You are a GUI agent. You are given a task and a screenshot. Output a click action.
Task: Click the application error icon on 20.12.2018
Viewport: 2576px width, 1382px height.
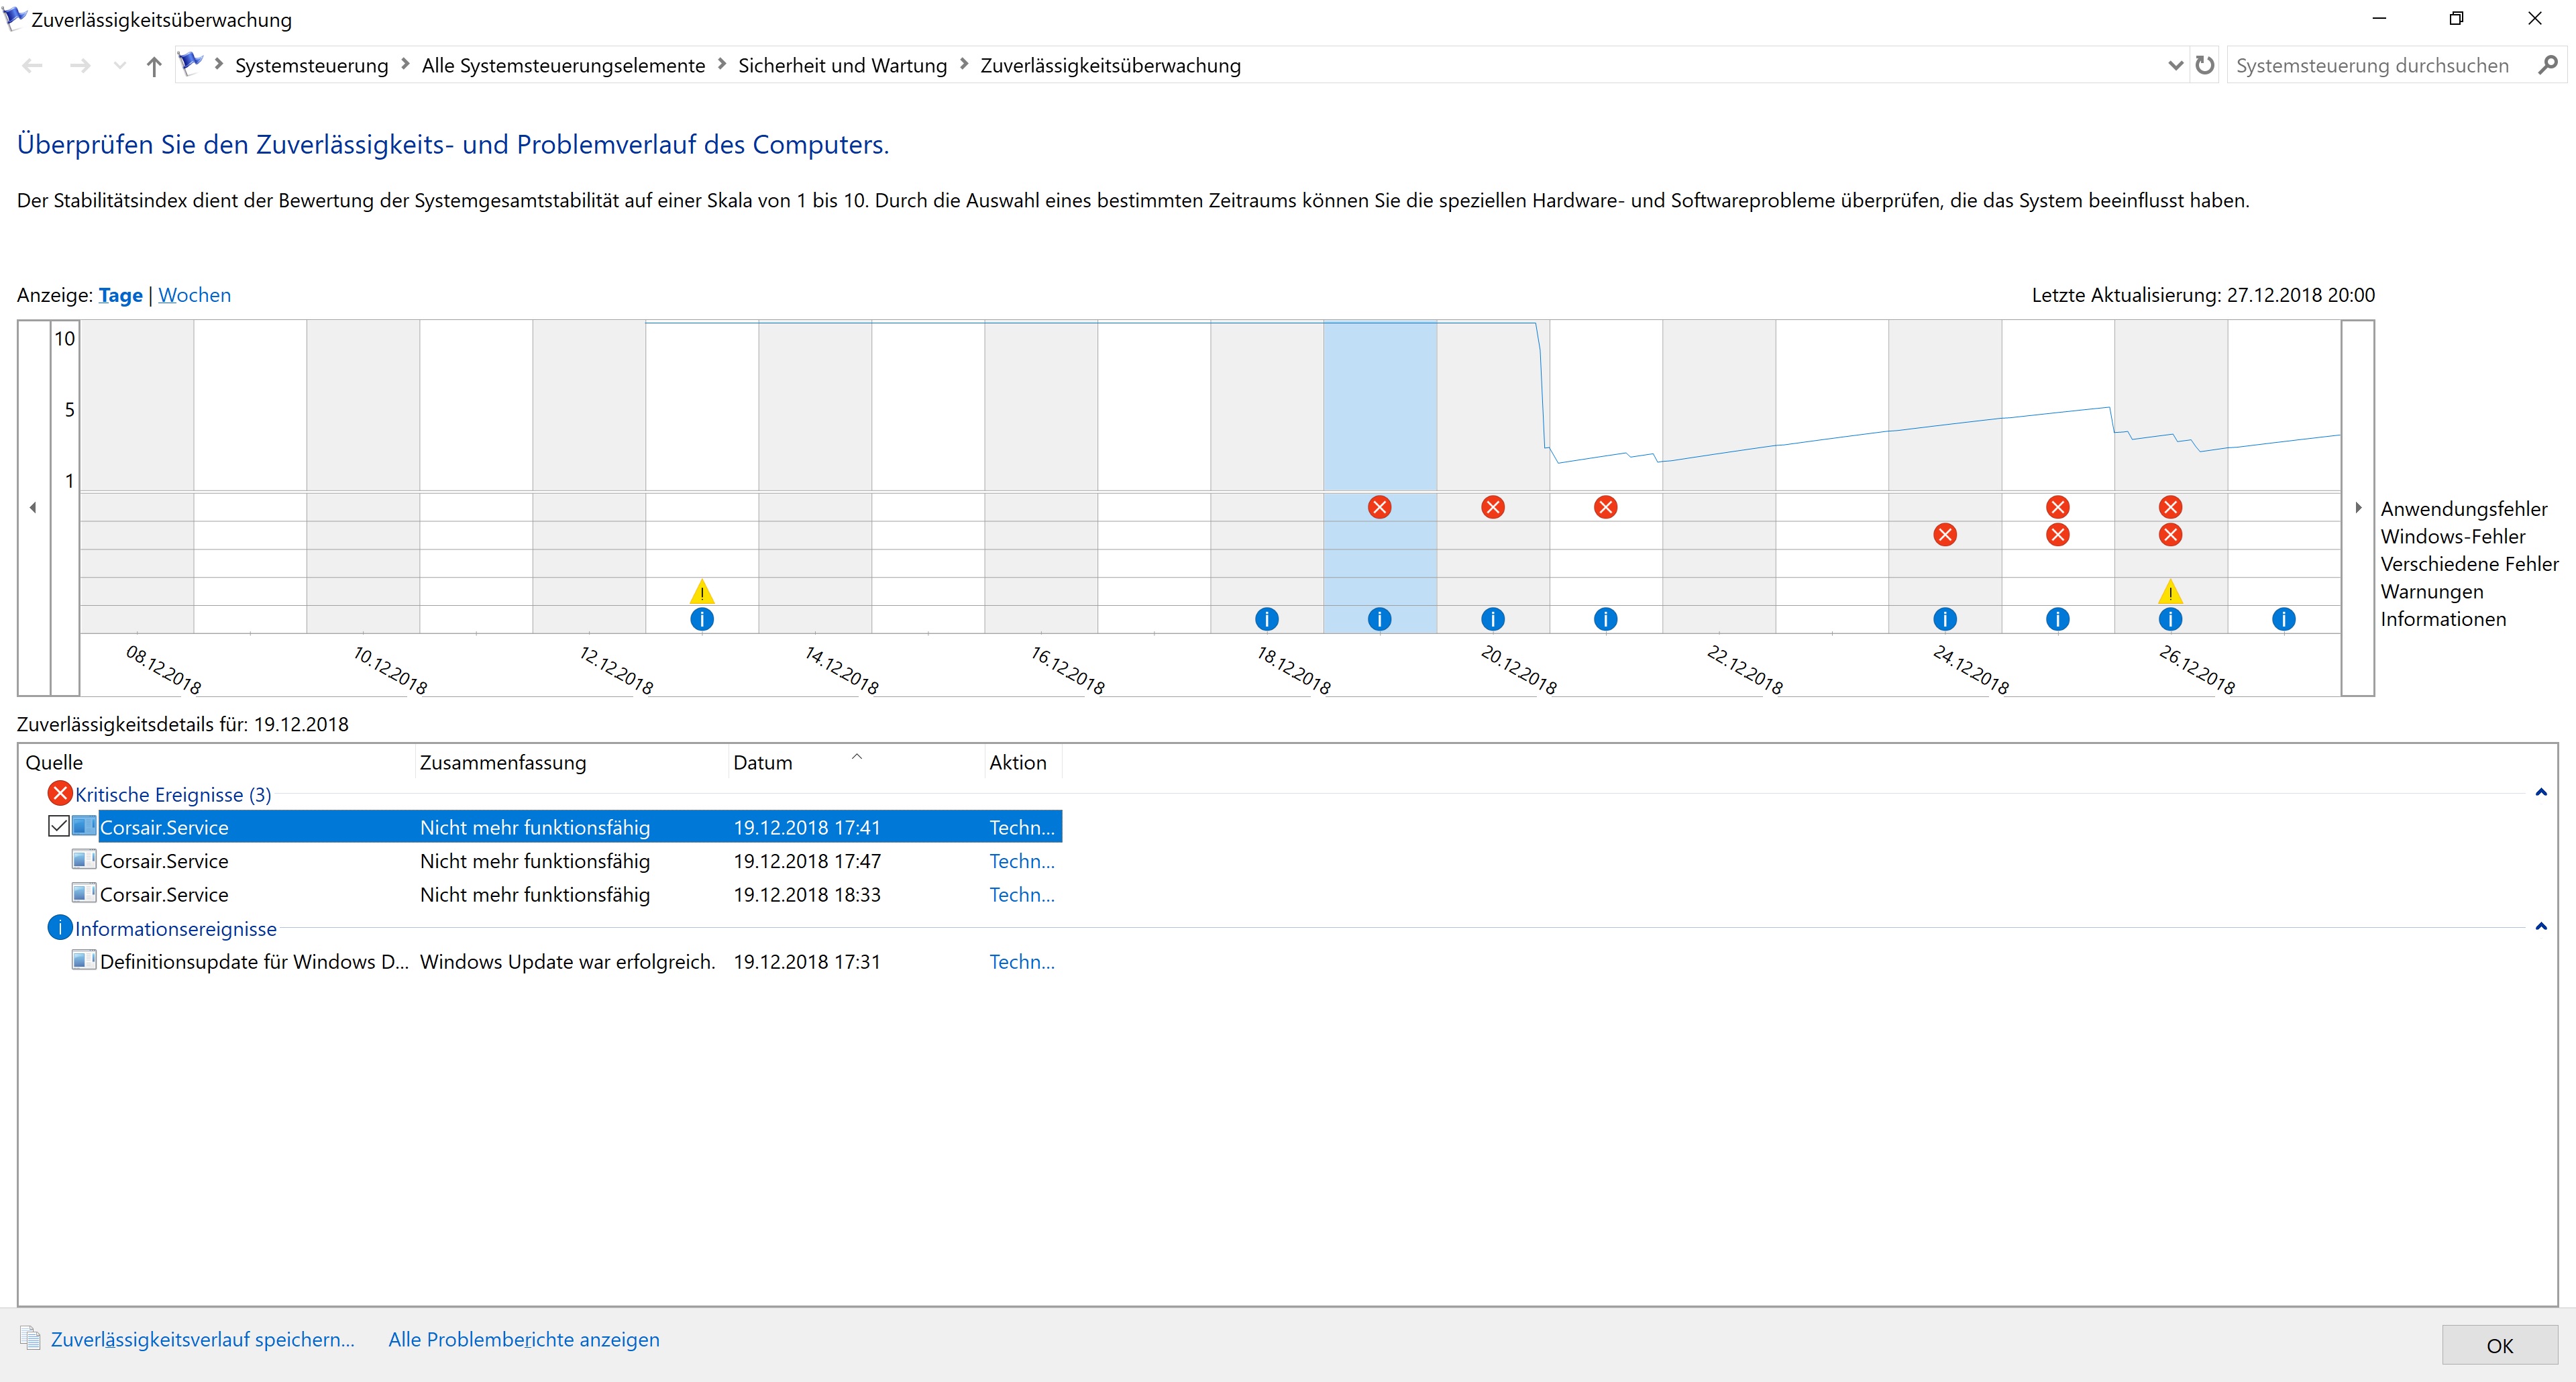coord(1492,507)
